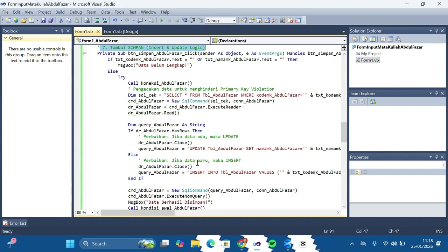Open Spotify from the taskbar
448x252 pixels.
tap(272, 244)
